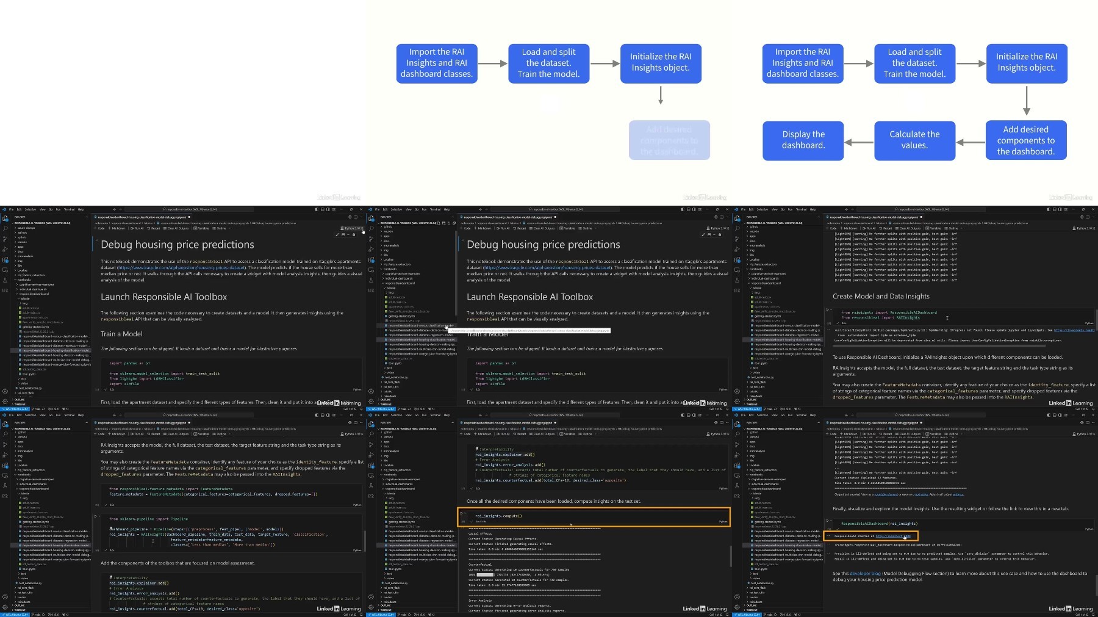Open Accounts icon in the ResponsibleAIDashboard frame
The width and height of the screenshot is (1098, 617).
[x=737, y=597]
